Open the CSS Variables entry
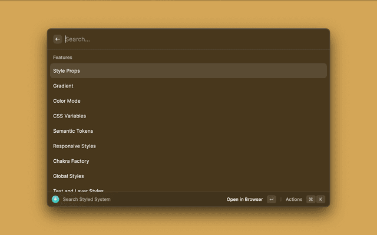The height and width of the screenshot is (235, 377). tap(70, 116)
